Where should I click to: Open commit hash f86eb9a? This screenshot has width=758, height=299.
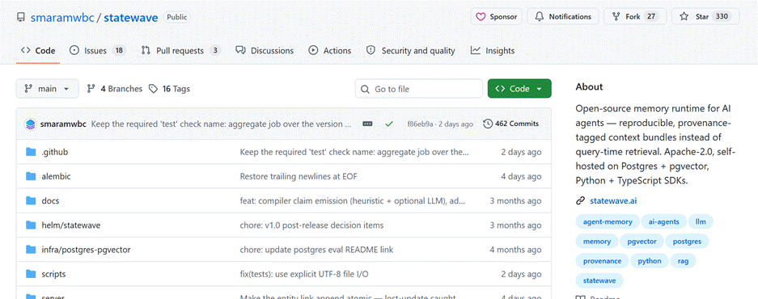(x=421, y=124)
